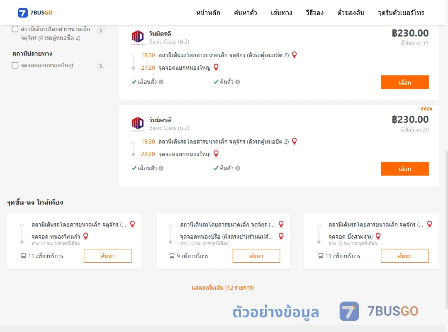This screenshot has width=448, height=332.
Task: Open origin map pin in หนองไผ่แก้ว card
Action: pos(133,224)
